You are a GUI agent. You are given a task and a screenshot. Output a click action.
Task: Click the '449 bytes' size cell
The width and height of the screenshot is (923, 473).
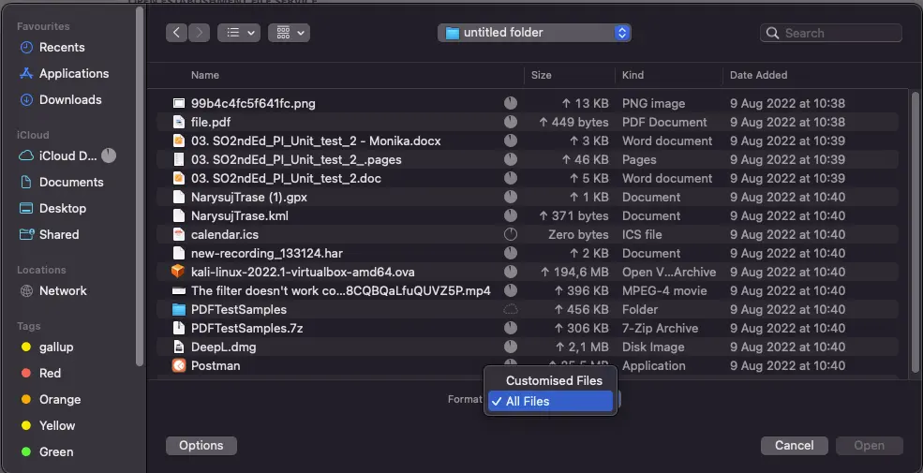(573, 122)
